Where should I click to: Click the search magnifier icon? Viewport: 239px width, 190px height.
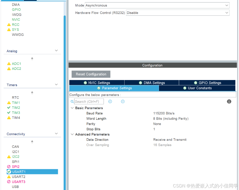[x=72, y=102]
